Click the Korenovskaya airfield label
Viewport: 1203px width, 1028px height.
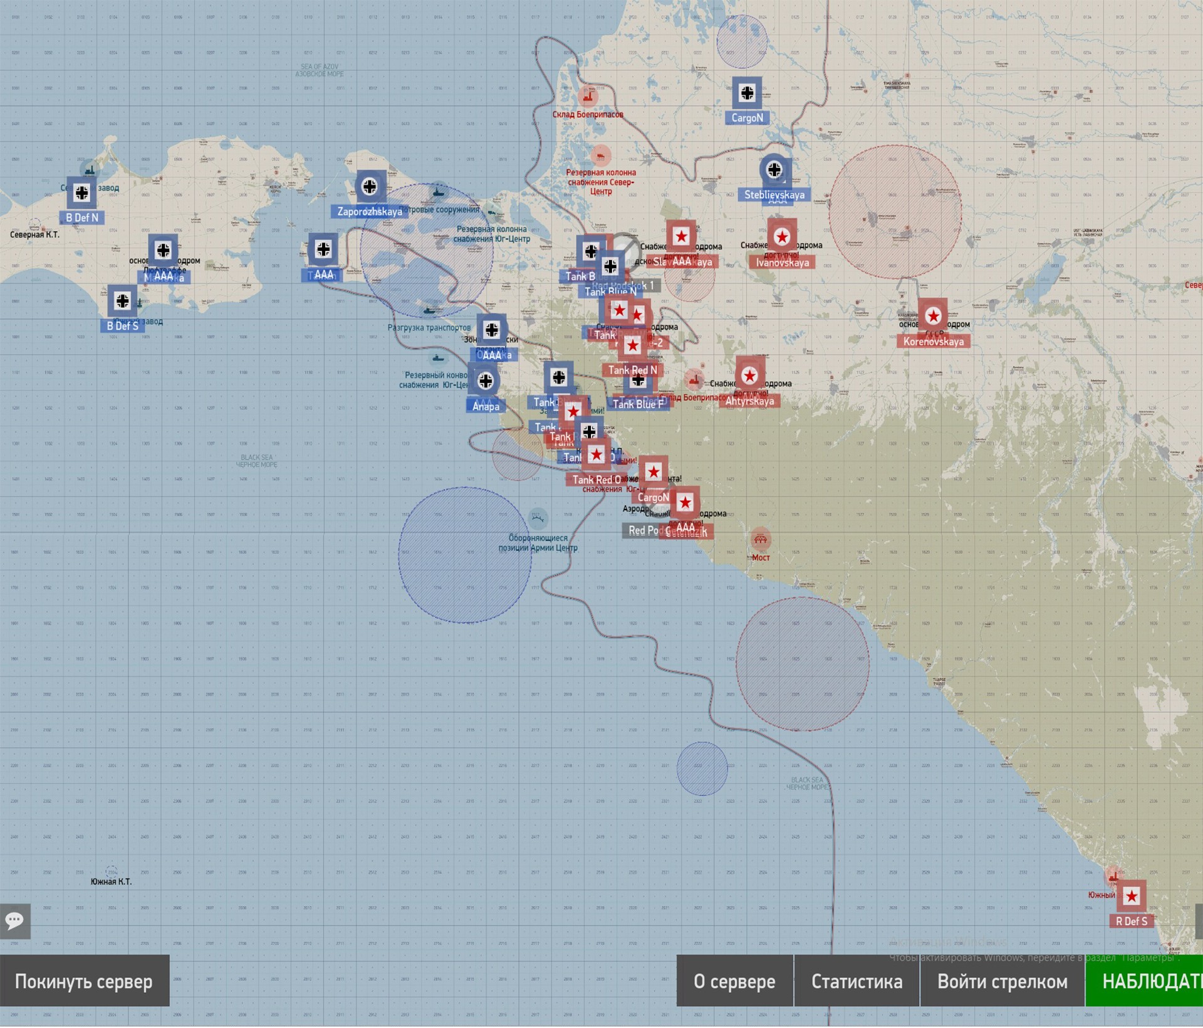[933, 342]
